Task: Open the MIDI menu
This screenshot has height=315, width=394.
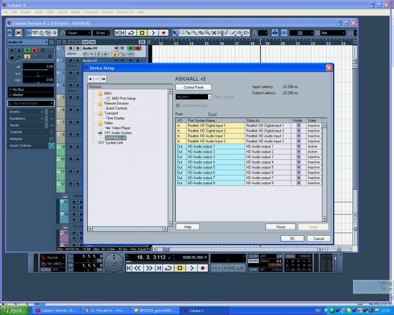Action: pyautogui.click(x=50, y=12)
